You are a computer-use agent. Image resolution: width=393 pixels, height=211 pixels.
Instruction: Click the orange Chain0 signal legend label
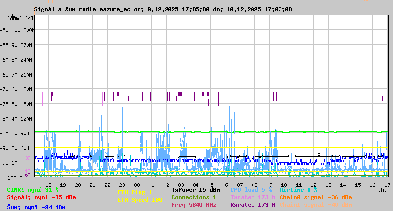pyautogui.click(x=316, y=197)
